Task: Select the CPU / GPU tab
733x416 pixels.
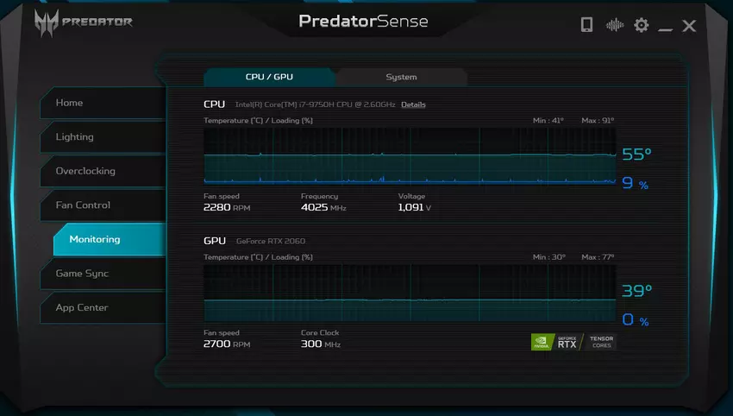Action: coord(269,77)
